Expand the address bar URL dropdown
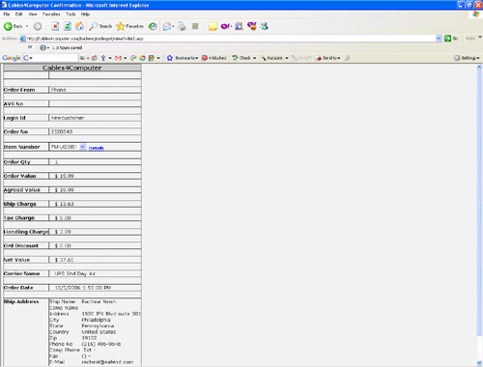This screenshot has height=367, width=483. tap(439, 39)
